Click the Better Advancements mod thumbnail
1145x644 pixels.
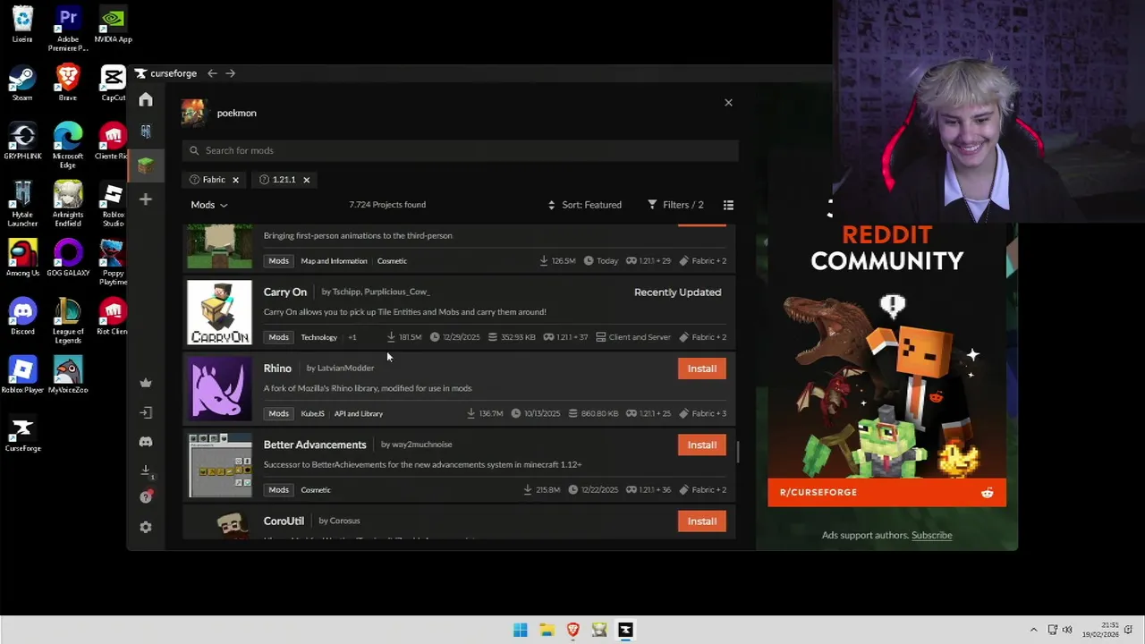tap(220, 465)
